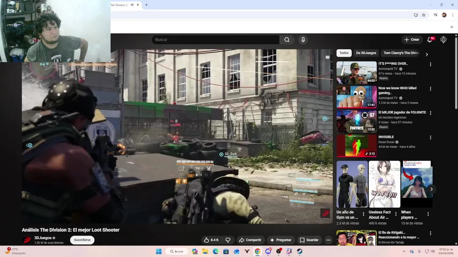Open File Explorer from taskbar
Screen dimensions: 458x257
(205, 251)
